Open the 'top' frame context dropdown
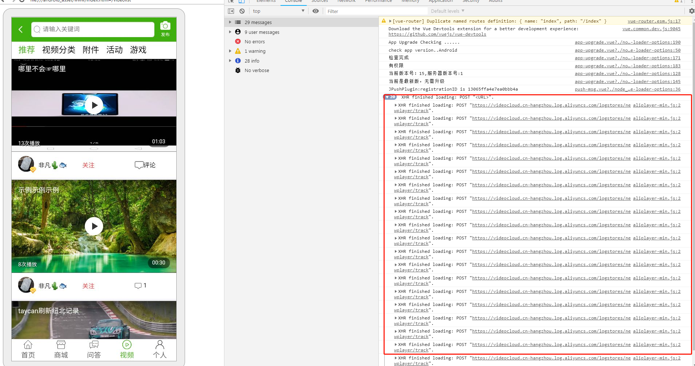 pyautogui.click(x=278, y=11)
